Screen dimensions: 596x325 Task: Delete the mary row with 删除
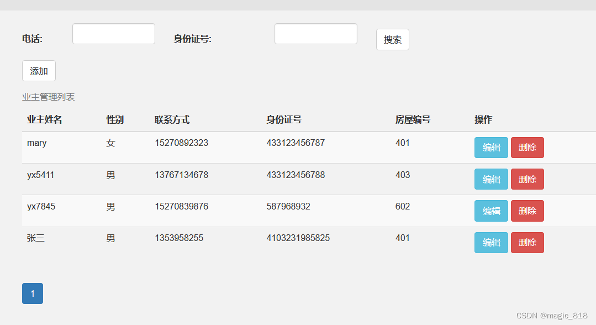[x=527, y=147]
